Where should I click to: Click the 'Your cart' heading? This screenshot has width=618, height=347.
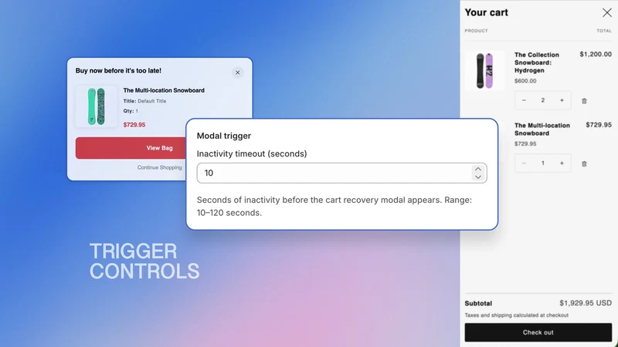pyautogui.click(x=487, y=12)
